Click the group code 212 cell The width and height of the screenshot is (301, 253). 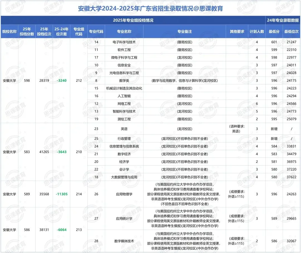(79, 80)
